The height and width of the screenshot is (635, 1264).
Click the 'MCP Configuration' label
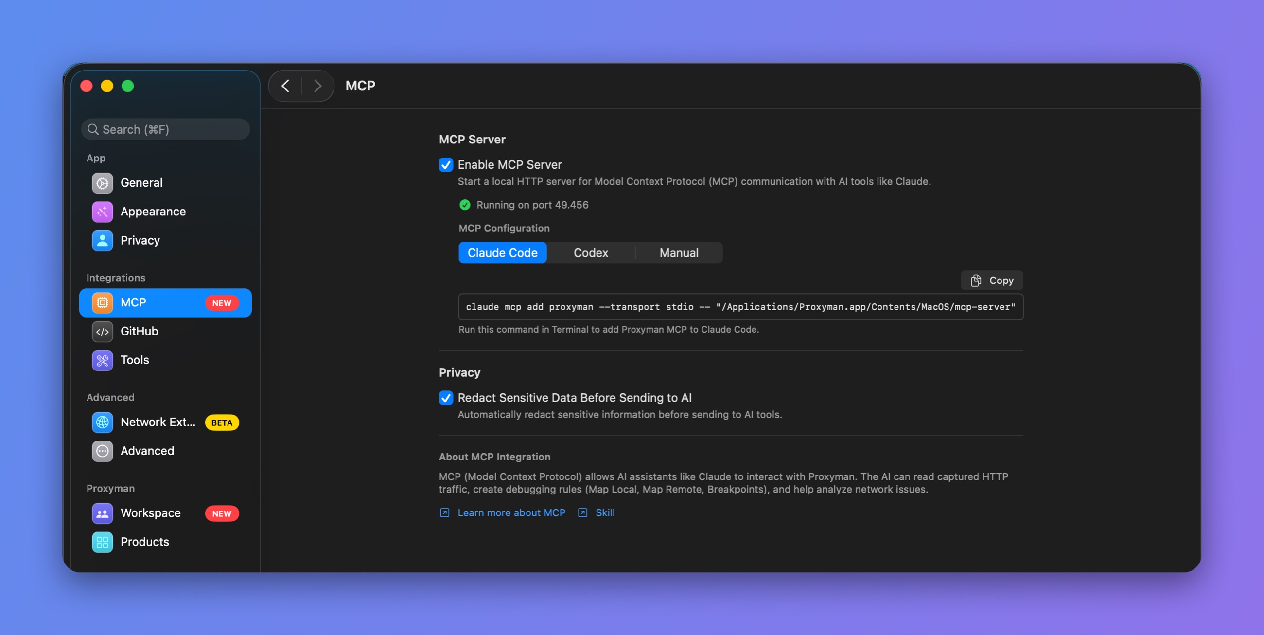504,229
